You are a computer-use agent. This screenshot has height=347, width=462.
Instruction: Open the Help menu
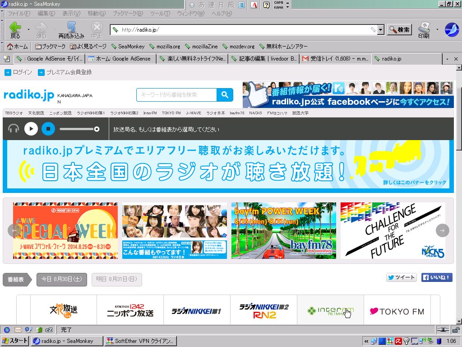pos(222,13)
